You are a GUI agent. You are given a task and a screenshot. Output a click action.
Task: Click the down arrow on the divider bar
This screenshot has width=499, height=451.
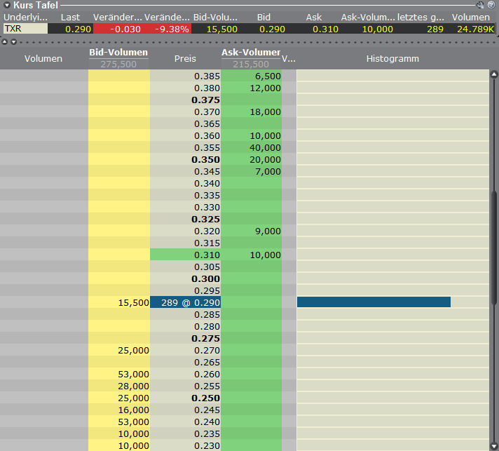tap(13, 42)
